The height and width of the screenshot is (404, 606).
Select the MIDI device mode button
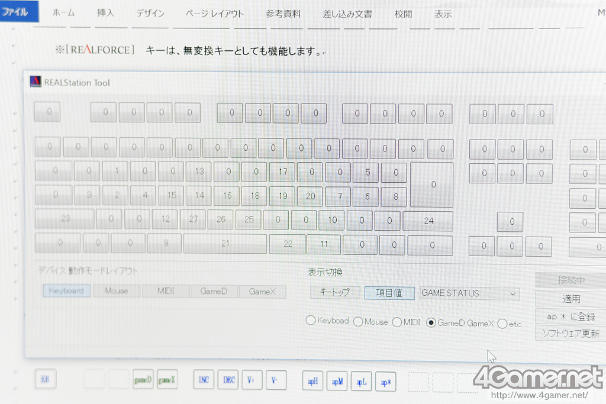click(166, 291)
